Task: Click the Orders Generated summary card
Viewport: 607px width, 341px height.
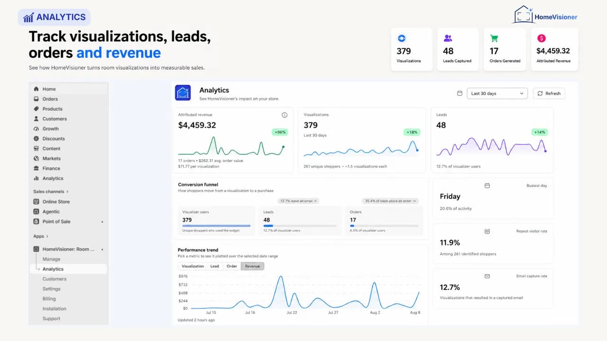Action: 505,49
